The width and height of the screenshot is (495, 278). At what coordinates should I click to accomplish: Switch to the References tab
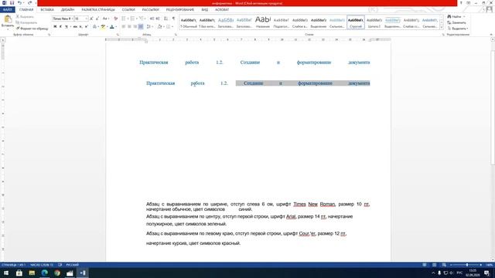coord(128,10)
